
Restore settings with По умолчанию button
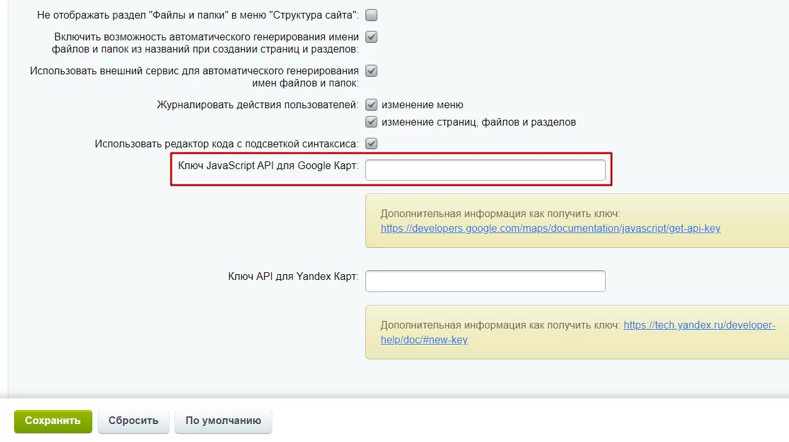pos(224,421)
